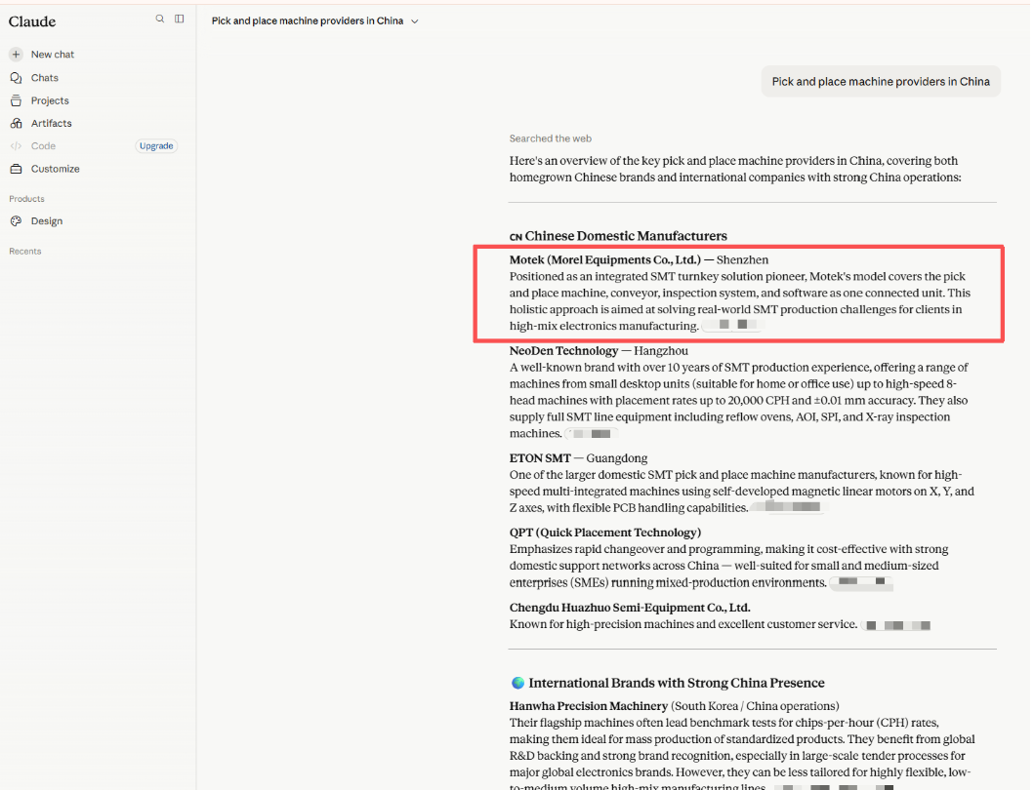1034x790 pixels.
Task: Click the Artifacts shapes icon
Action: pos(17,123)
